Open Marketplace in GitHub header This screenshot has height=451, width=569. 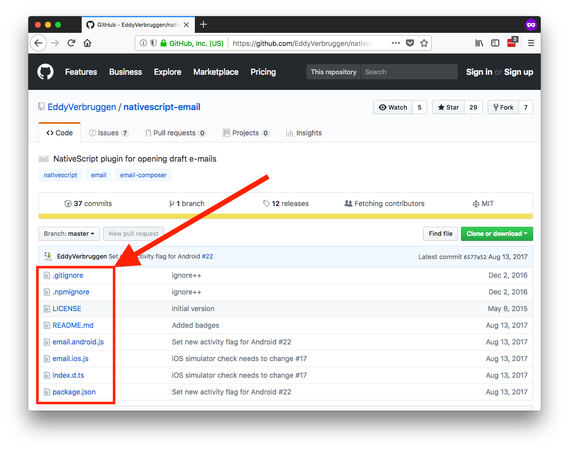click(x=216, y=72)
